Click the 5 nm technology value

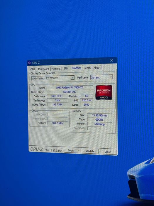(x=57, y=100)
